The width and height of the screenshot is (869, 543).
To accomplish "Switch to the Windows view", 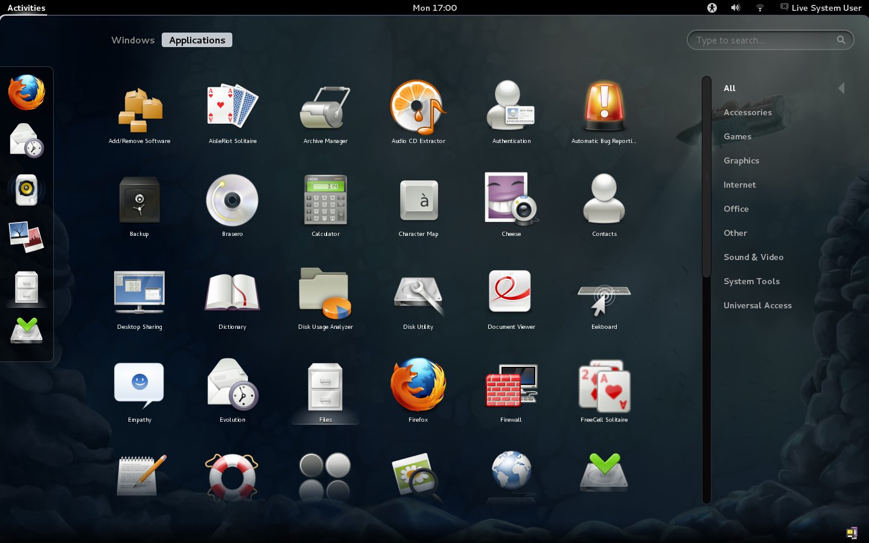I will click(133, 40).
